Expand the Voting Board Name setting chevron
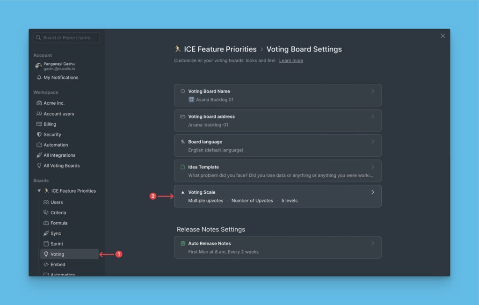Image resolution: width=479 pixels, height=305 pixels. click(372, 91)
